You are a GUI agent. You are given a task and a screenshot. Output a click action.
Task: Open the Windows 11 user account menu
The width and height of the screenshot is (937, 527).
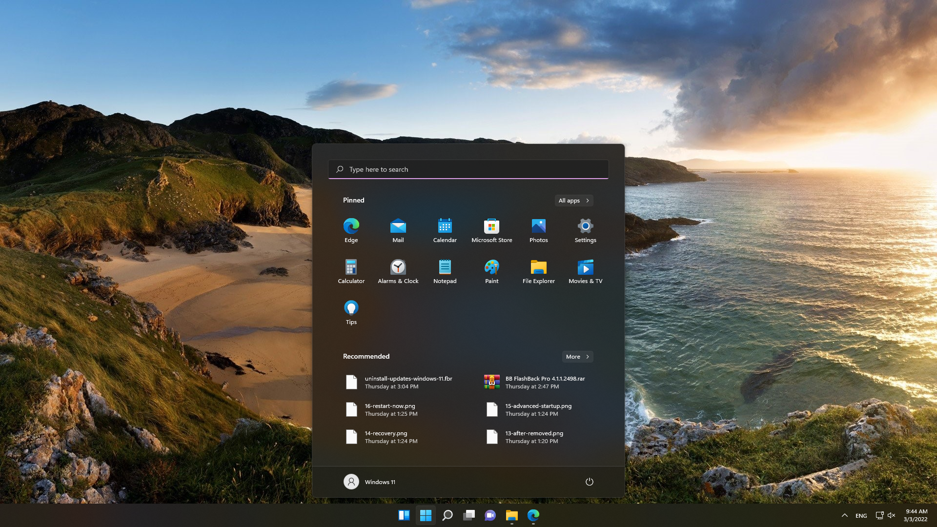click(x=369, y=482)
